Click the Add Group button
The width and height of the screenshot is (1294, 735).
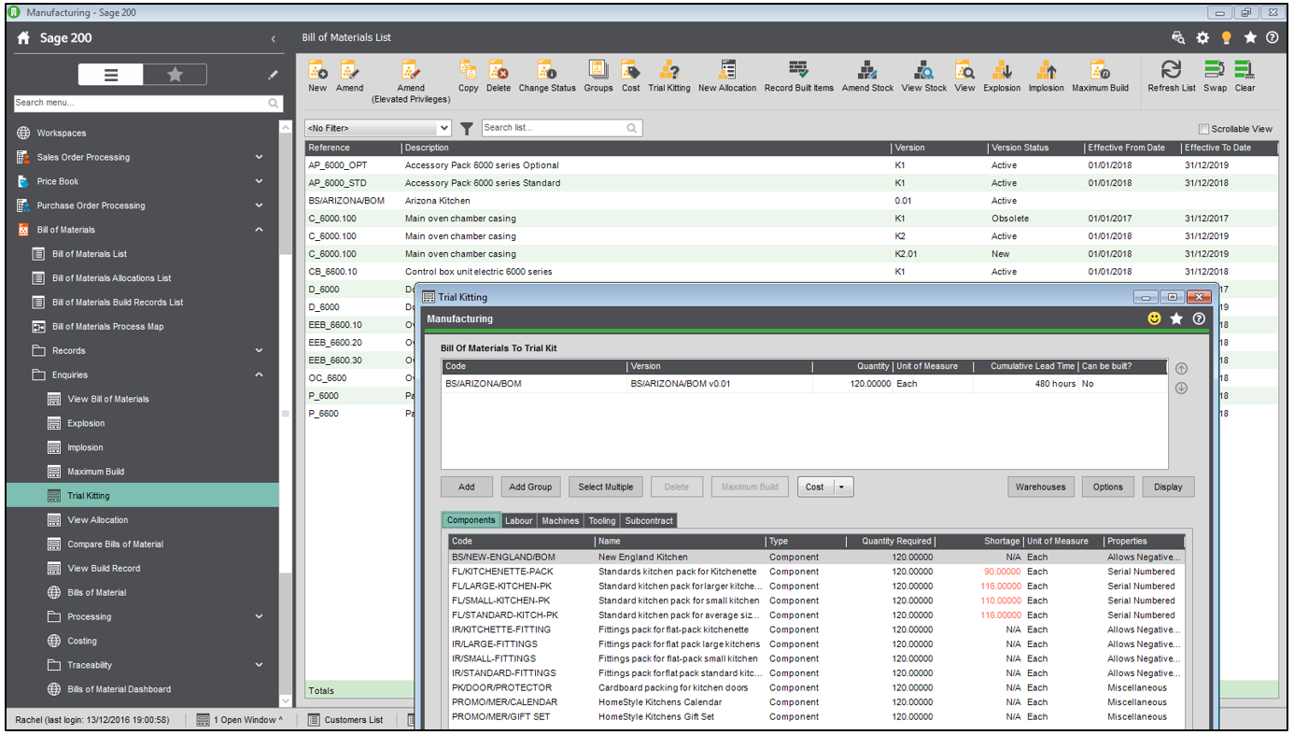(x=530, y=487)
